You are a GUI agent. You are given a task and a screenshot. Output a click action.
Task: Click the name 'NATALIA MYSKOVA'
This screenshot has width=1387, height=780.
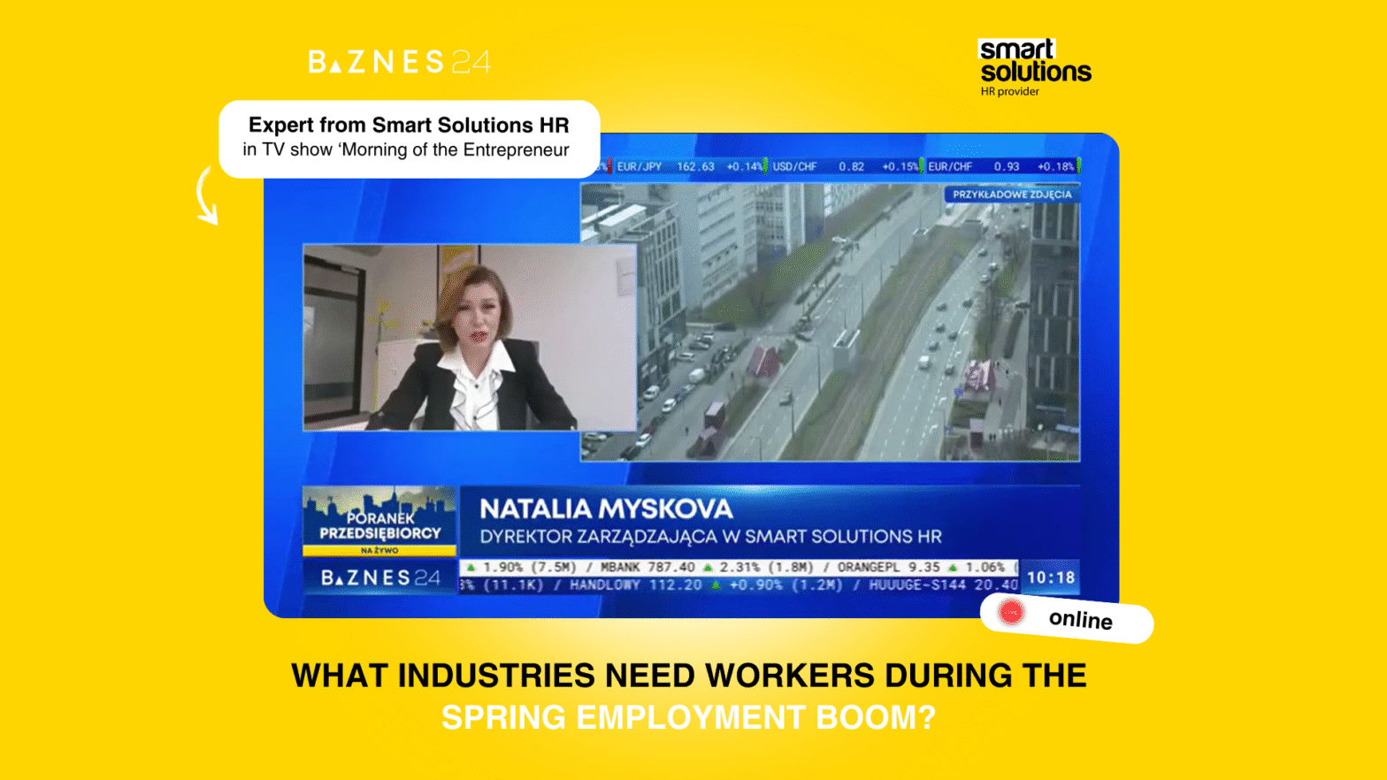[606, 509]
